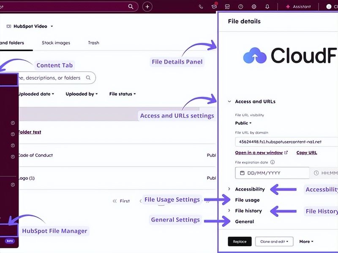Screen dimensions: 338x253
Task: Open the settings gear icon
Action: point(254,7)
